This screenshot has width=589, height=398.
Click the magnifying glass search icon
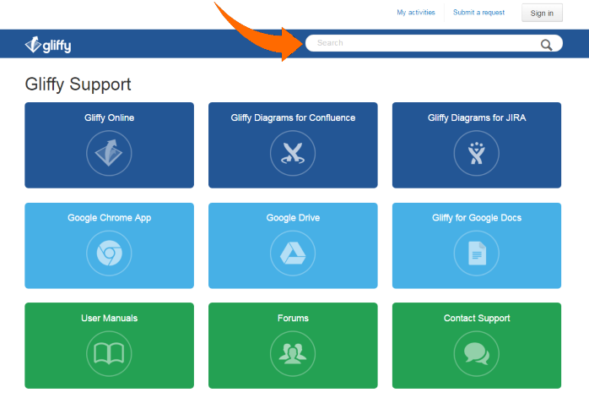coord(546,45)
